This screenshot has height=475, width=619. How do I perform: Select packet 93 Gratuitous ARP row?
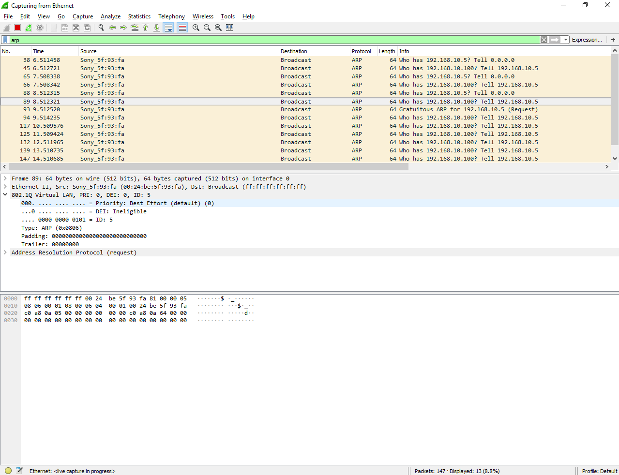tap(305, 109)
